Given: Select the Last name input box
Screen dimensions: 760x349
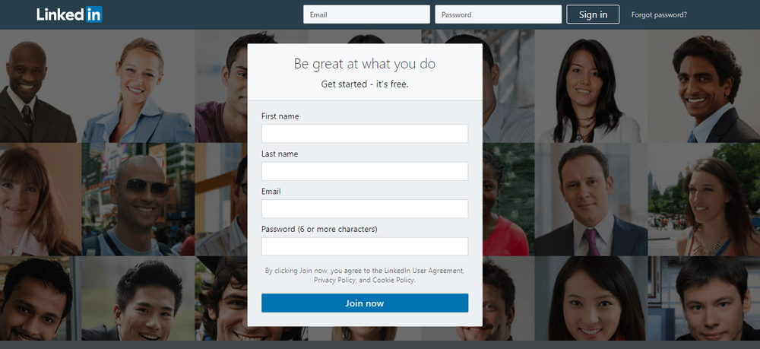Looking at the screenshot, I should click(365, 171).
